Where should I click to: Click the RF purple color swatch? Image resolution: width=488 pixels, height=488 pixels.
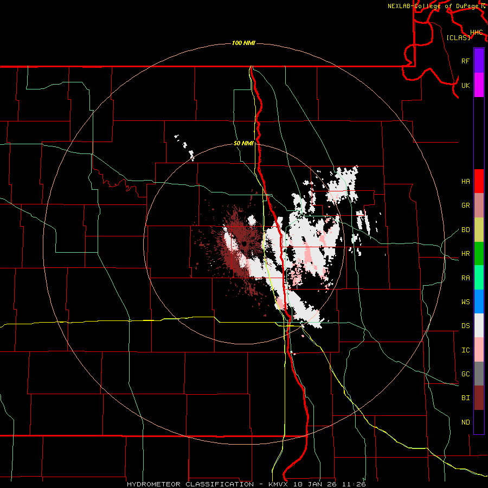[x=479, y=60]
